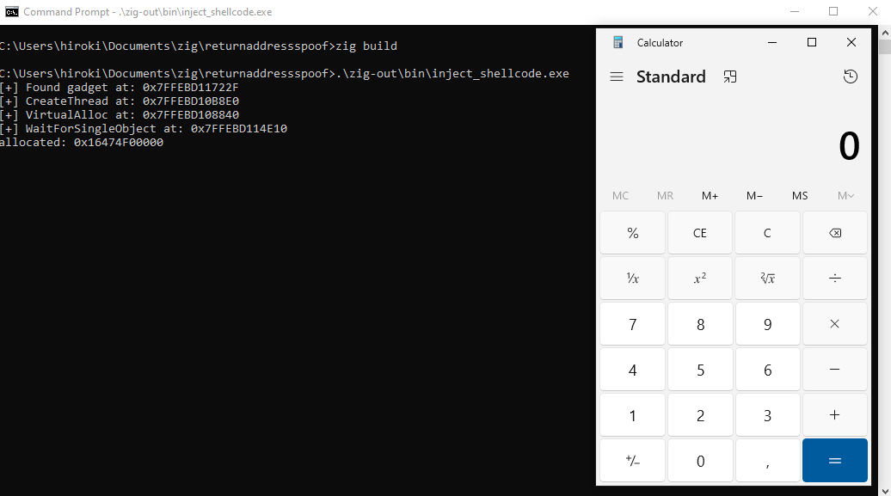Click the result display showing 0
The image size is (891, 496).
point(848,145)
